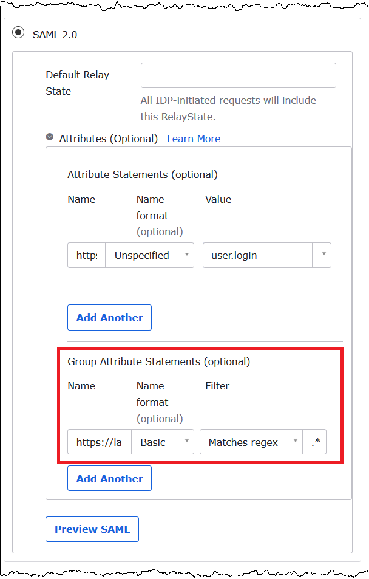Screen dimensions: 369x579
Task: Click the Matches regex dropdown chevron
Action: point(295,442)
